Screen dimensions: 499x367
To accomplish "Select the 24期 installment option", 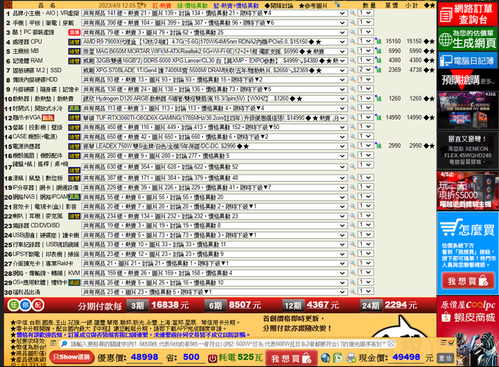I will point(371,306).
